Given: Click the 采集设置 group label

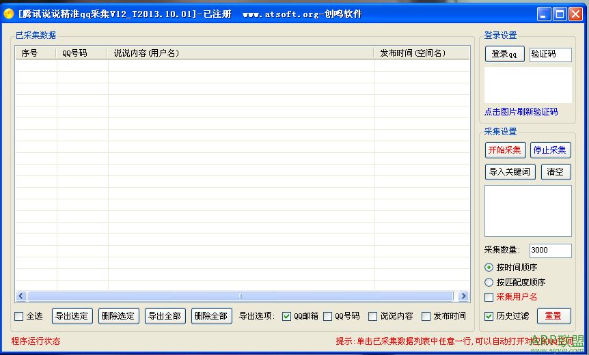Looking at the screenshot, I should click(x=500, y=132).
